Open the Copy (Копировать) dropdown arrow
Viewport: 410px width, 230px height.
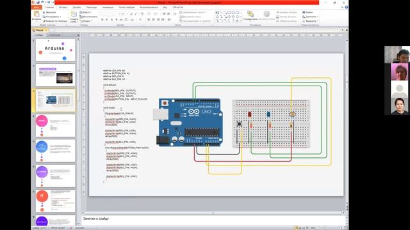click(x=60, y=17)
